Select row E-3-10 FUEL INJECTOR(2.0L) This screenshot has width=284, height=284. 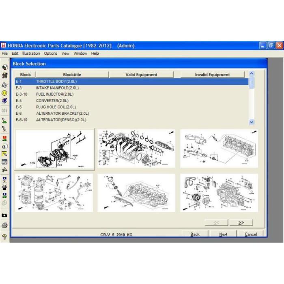point(131,94)
